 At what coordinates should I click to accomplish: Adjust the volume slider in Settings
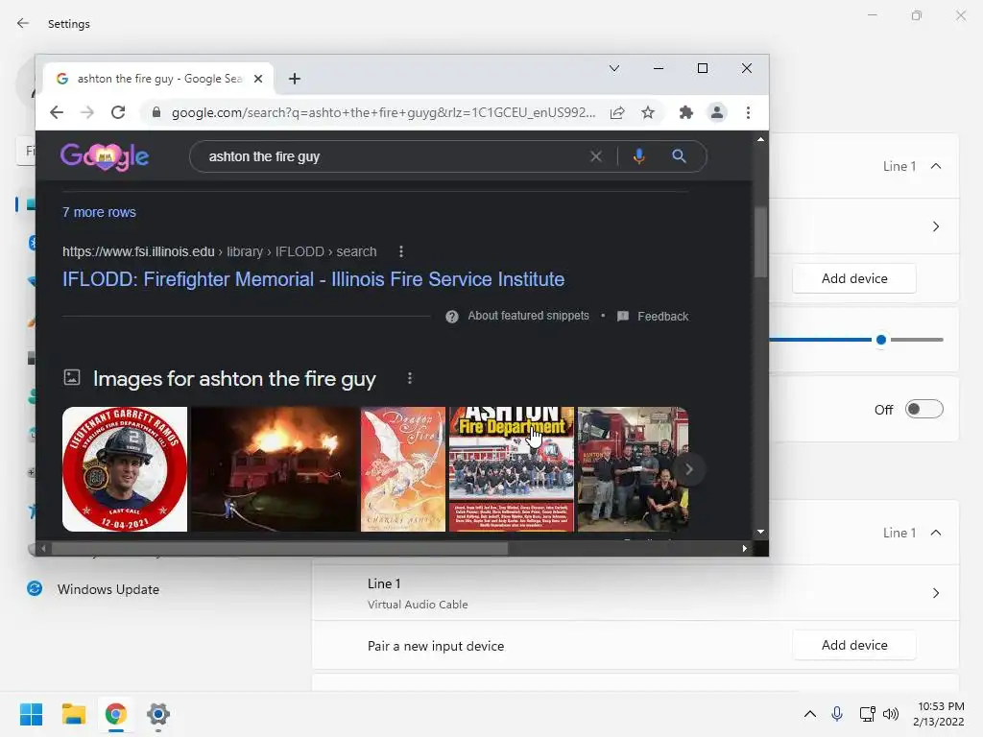881,340
